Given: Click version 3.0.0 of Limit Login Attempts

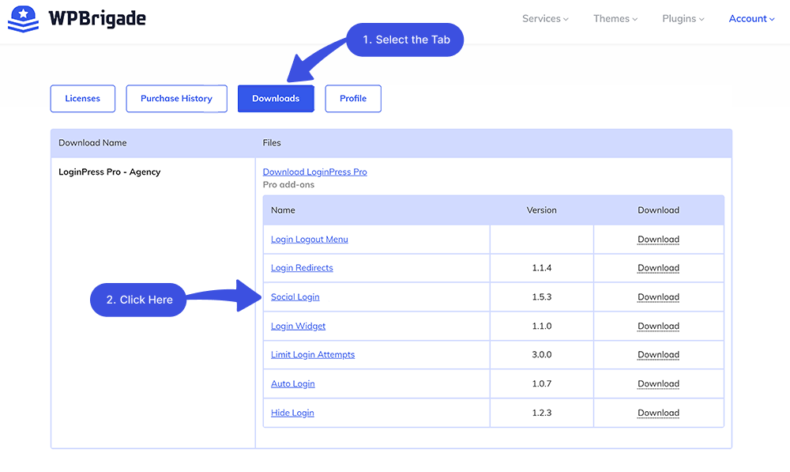Looking at the screenshot, I should 542,354.
